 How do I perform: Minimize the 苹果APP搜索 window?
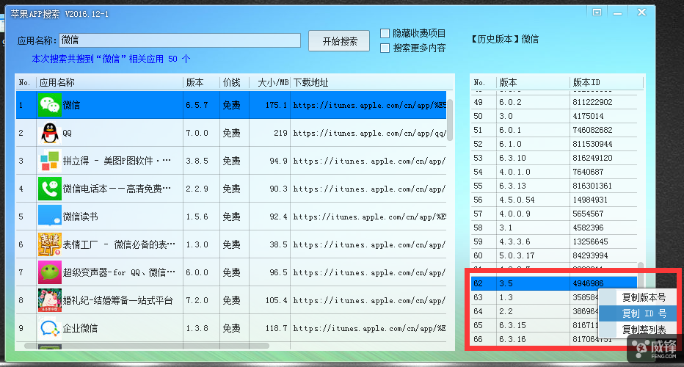(617, 13)
